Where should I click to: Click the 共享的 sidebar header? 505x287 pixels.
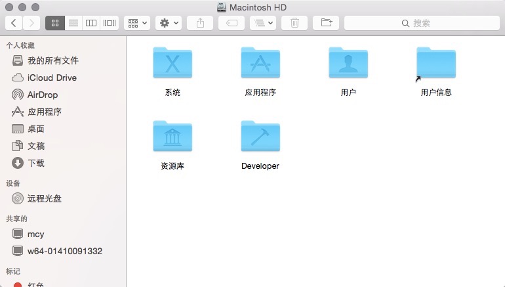point(17,219)
